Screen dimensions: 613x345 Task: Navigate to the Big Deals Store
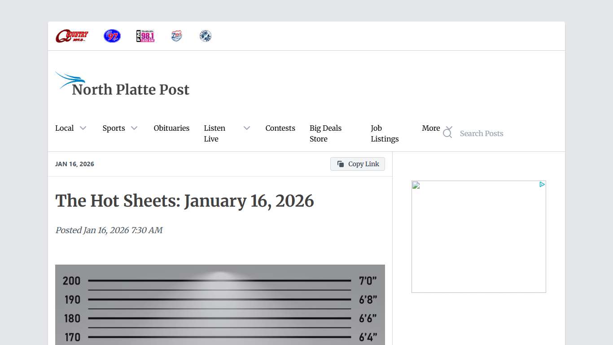pyautogui.click(x=325, y=133)
